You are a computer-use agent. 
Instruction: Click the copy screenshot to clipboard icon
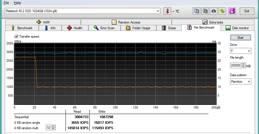pos(205,11)
